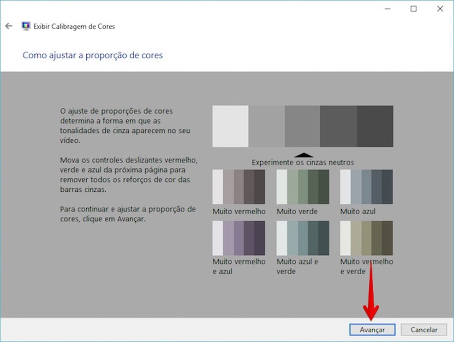Select the 'Muito verde' sample swatch

coord(302,186)
